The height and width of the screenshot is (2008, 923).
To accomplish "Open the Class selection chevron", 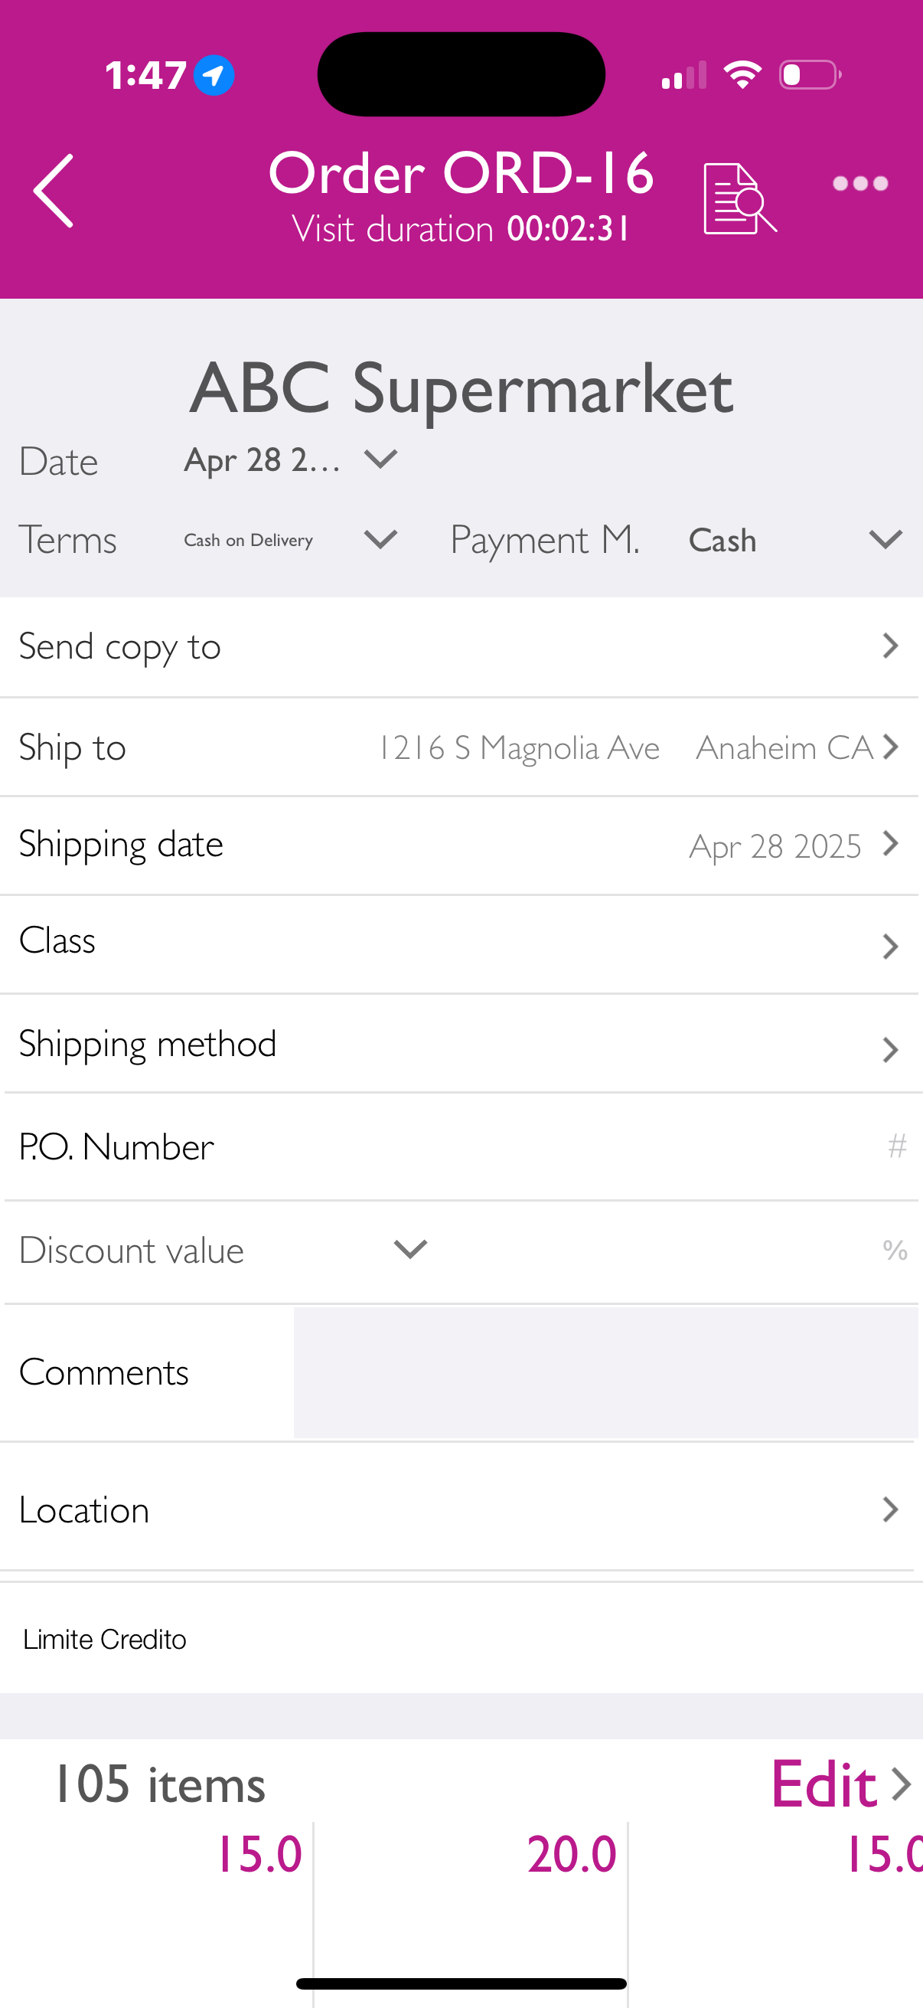I will (x=890, y=947).
